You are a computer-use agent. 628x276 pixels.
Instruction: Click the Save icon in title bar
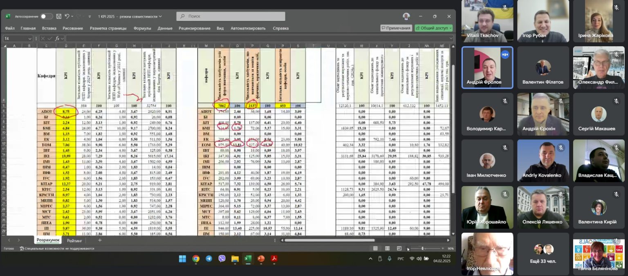click(x=59, y=16)
